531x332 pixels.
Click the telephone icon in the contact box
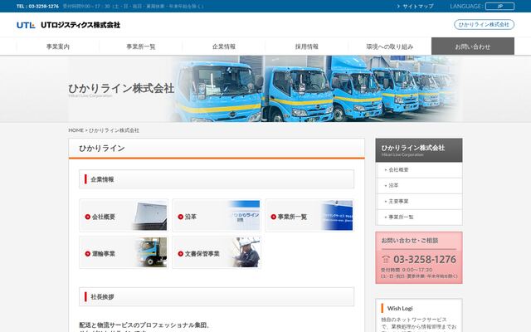tap(386, 260)
